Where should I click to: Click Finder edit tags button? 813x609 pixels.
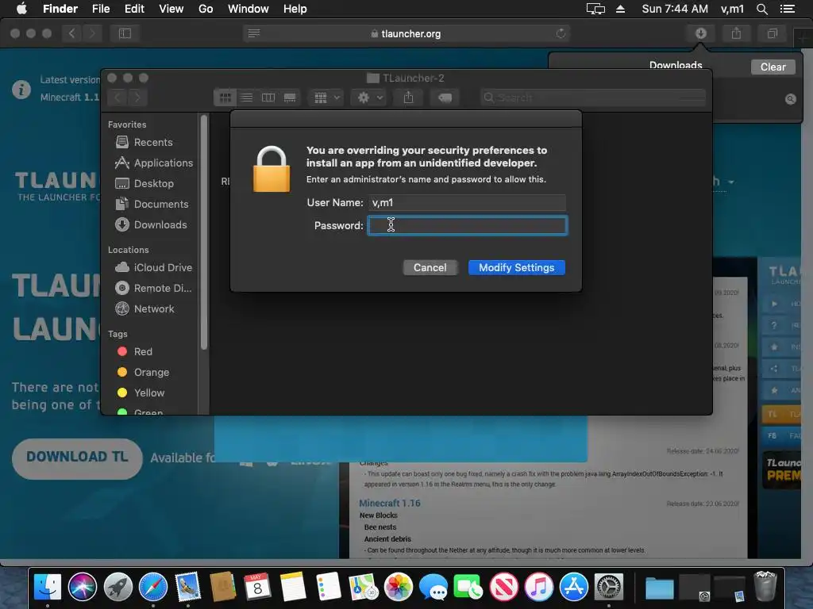tap(445, 98)
